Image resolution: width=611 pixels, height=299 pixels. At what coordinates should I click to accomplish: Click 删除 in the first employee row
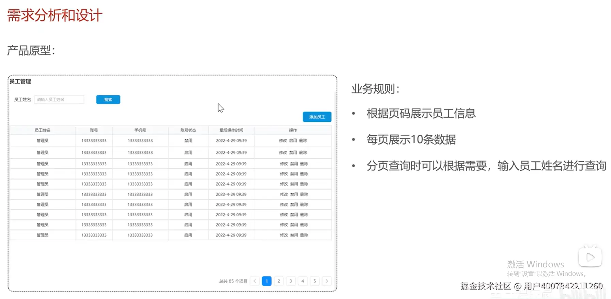pyautogui.click(x=303, y=140)
